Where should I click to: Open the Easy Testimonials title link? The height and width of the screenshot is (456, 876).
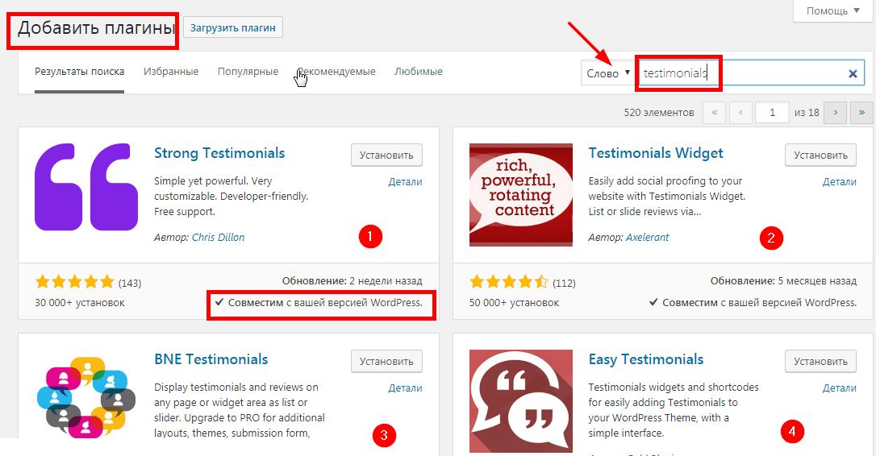646,359
